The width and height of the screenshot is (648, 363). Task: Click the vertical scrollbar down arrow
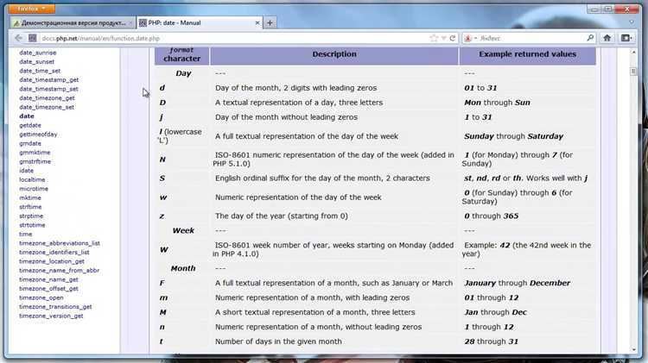point(633,349)
